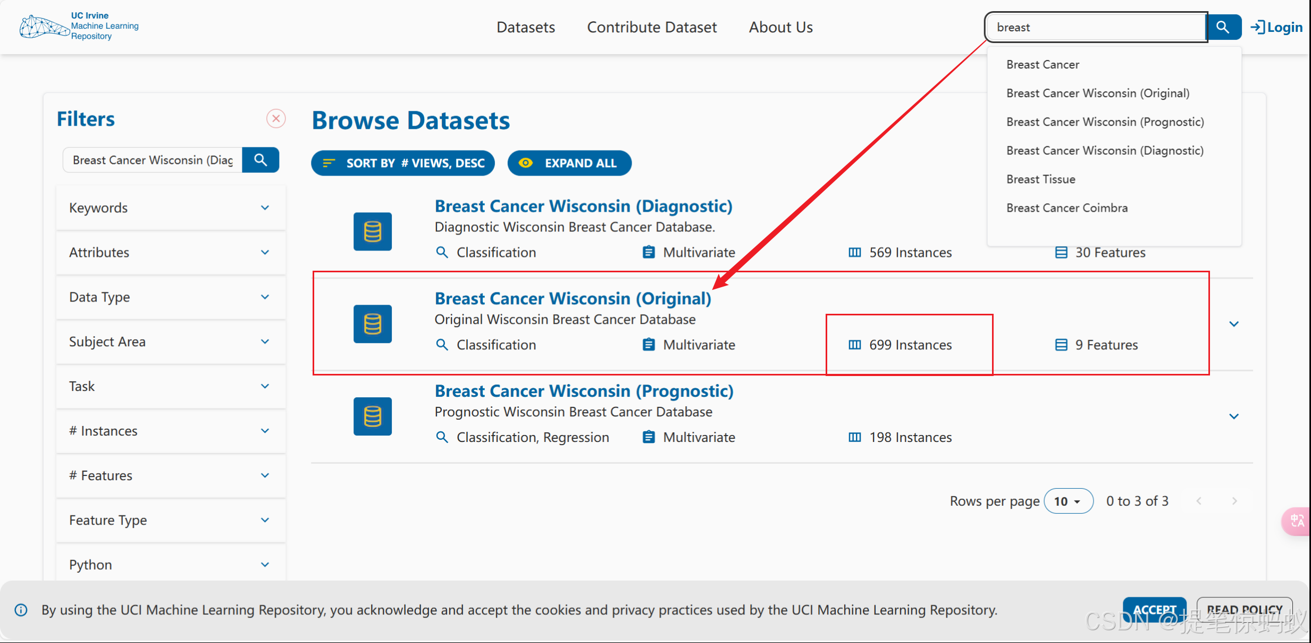Go to next page with right chevron

point(1234,501)
